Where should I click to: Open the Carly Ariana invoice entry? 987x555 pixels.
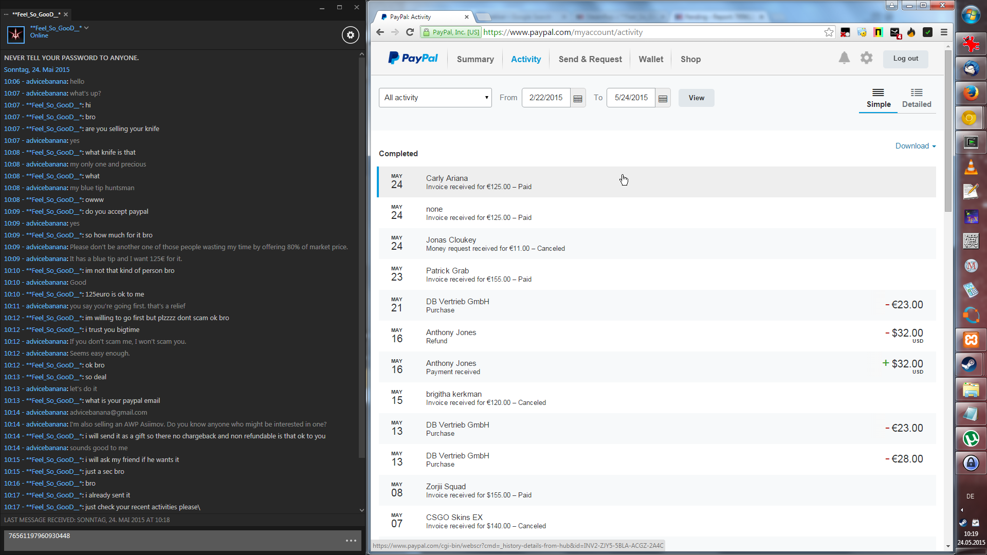pyautogui.click(x=446, y=178)
